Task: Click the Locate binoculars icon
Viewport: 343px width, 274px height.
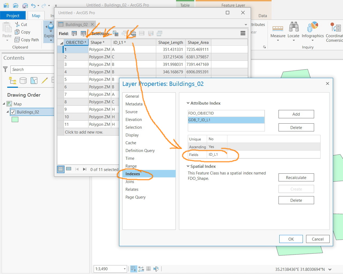Action: pyautogui.click(x=294, y=27)
